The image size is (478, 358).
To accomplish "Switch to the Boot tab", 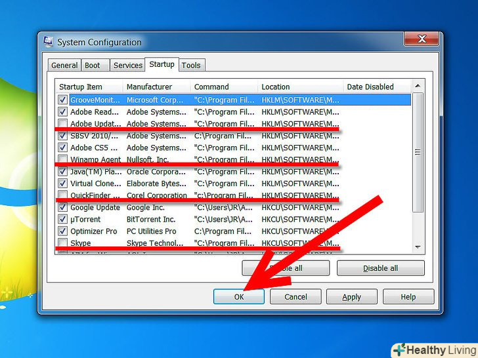I will click(95, 65).
